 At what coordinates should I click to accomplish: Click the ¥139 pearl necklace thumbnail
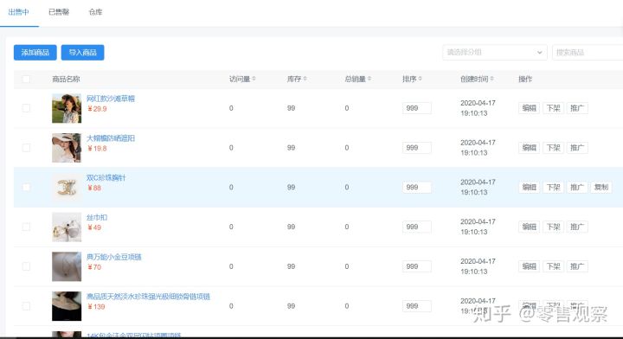[x=67, y=306]
